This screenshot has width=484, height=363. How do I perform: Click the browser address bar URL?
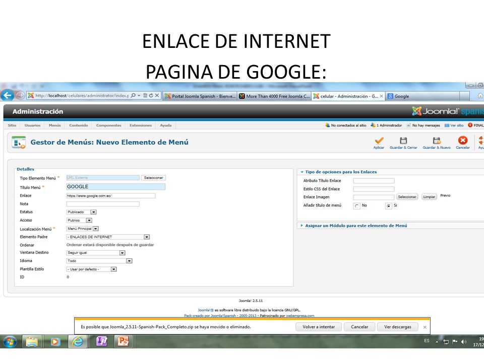click(82, 96)
